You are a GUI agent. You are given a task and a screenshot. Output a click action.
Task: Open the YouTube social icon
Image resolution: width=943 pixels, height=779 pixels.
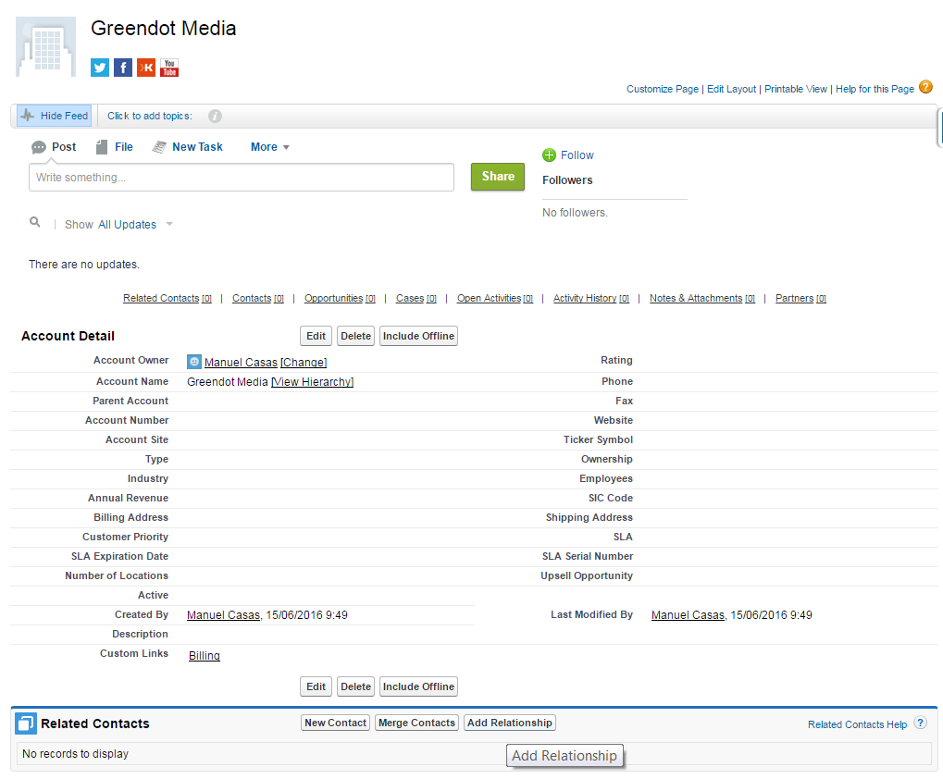(x=169, y=68)
